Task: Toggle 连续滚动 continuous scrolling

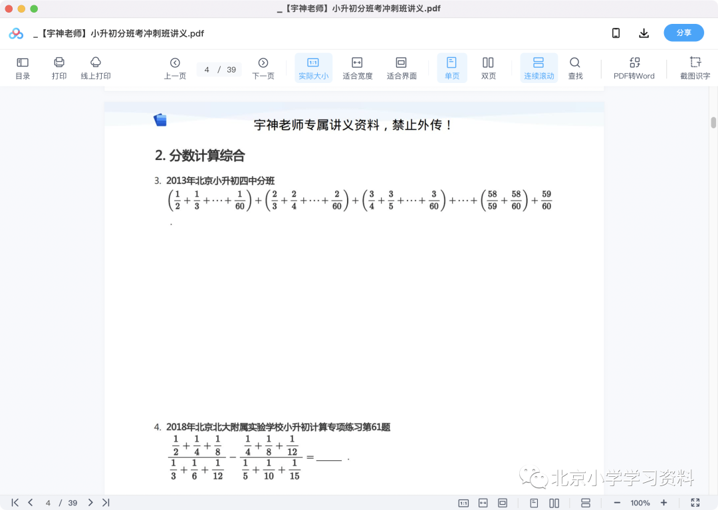Action: tap(539, 68)
